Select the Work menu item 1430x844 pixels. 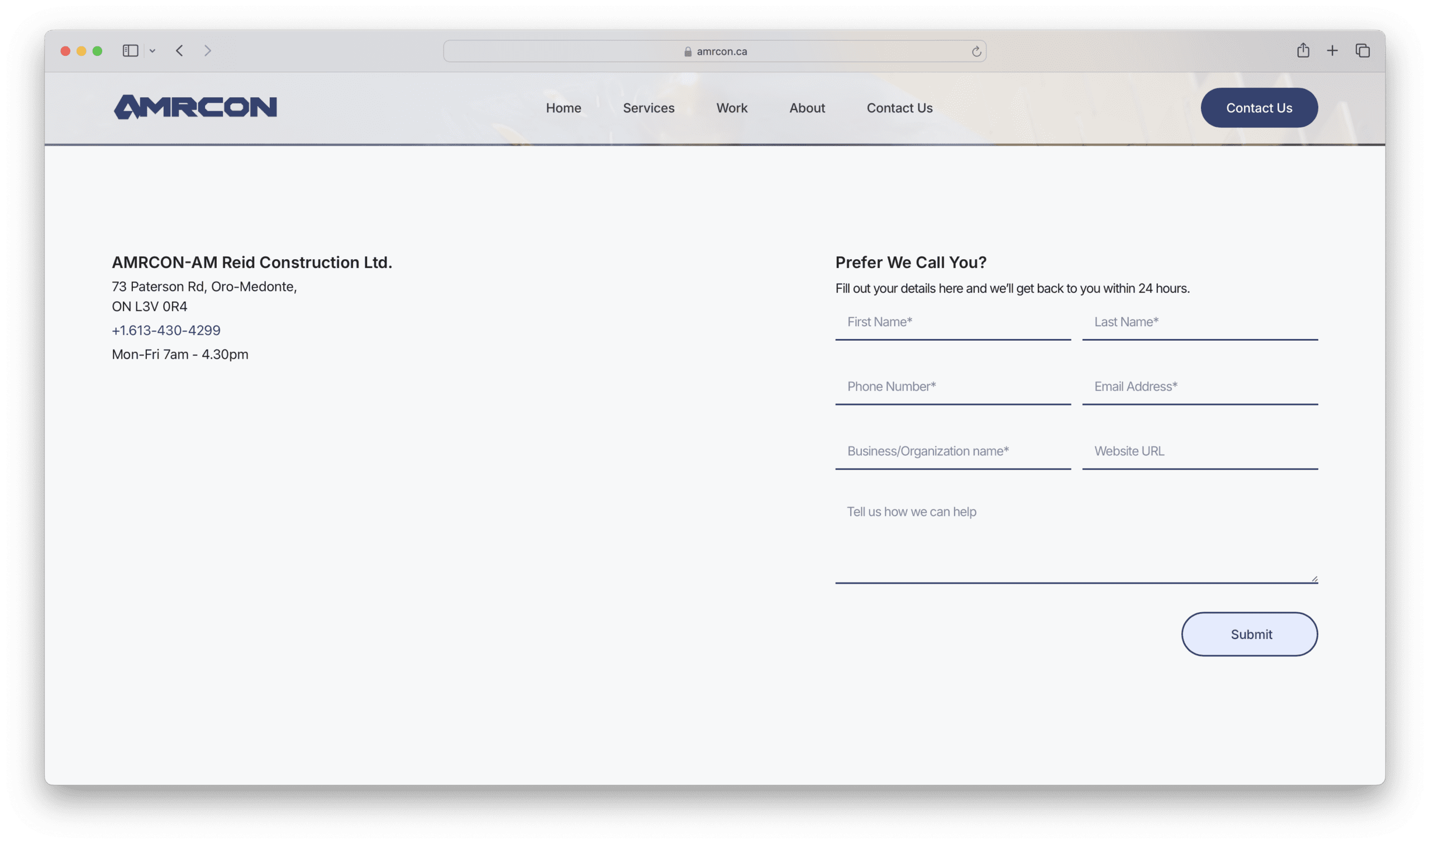click(x=732, y=107)
